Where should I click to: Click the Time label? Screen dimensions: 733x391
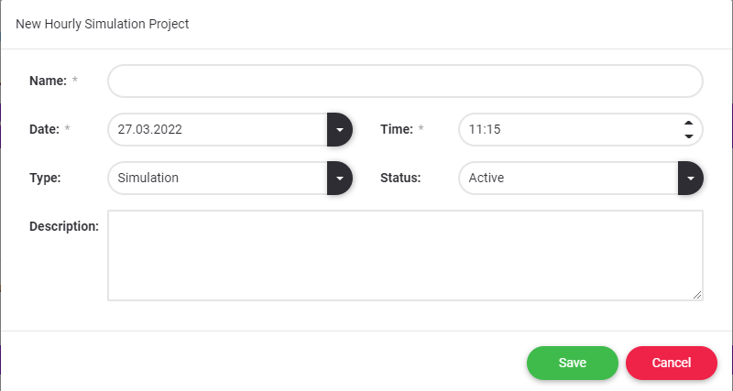(x=397, y=130)
